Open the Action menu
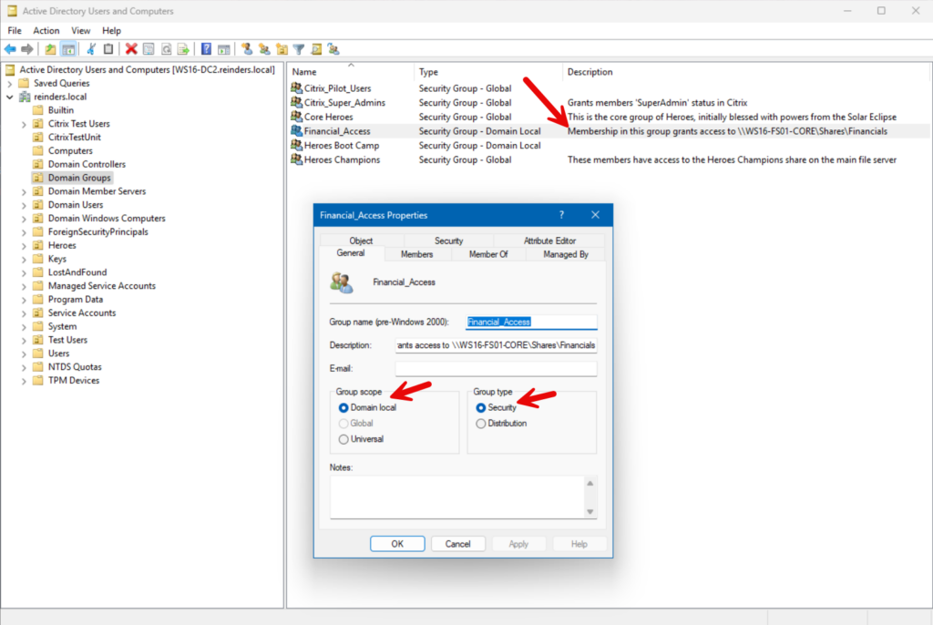933x625 pixels. coord(46,30)
